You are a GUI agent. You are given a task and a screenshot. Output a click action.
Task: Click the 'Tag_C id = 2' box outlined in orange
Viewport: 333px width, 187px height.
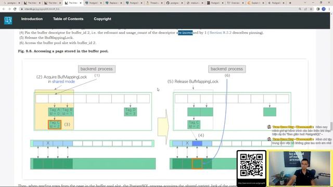55,125
